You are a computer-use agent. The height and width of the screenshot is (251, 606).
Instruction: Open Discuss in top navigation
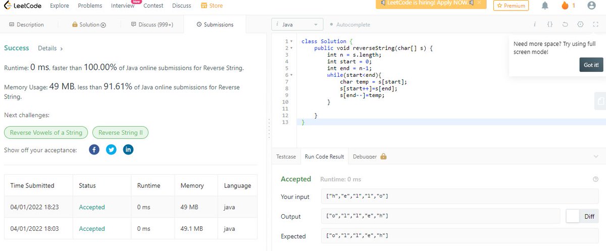(x=181, y=6)
